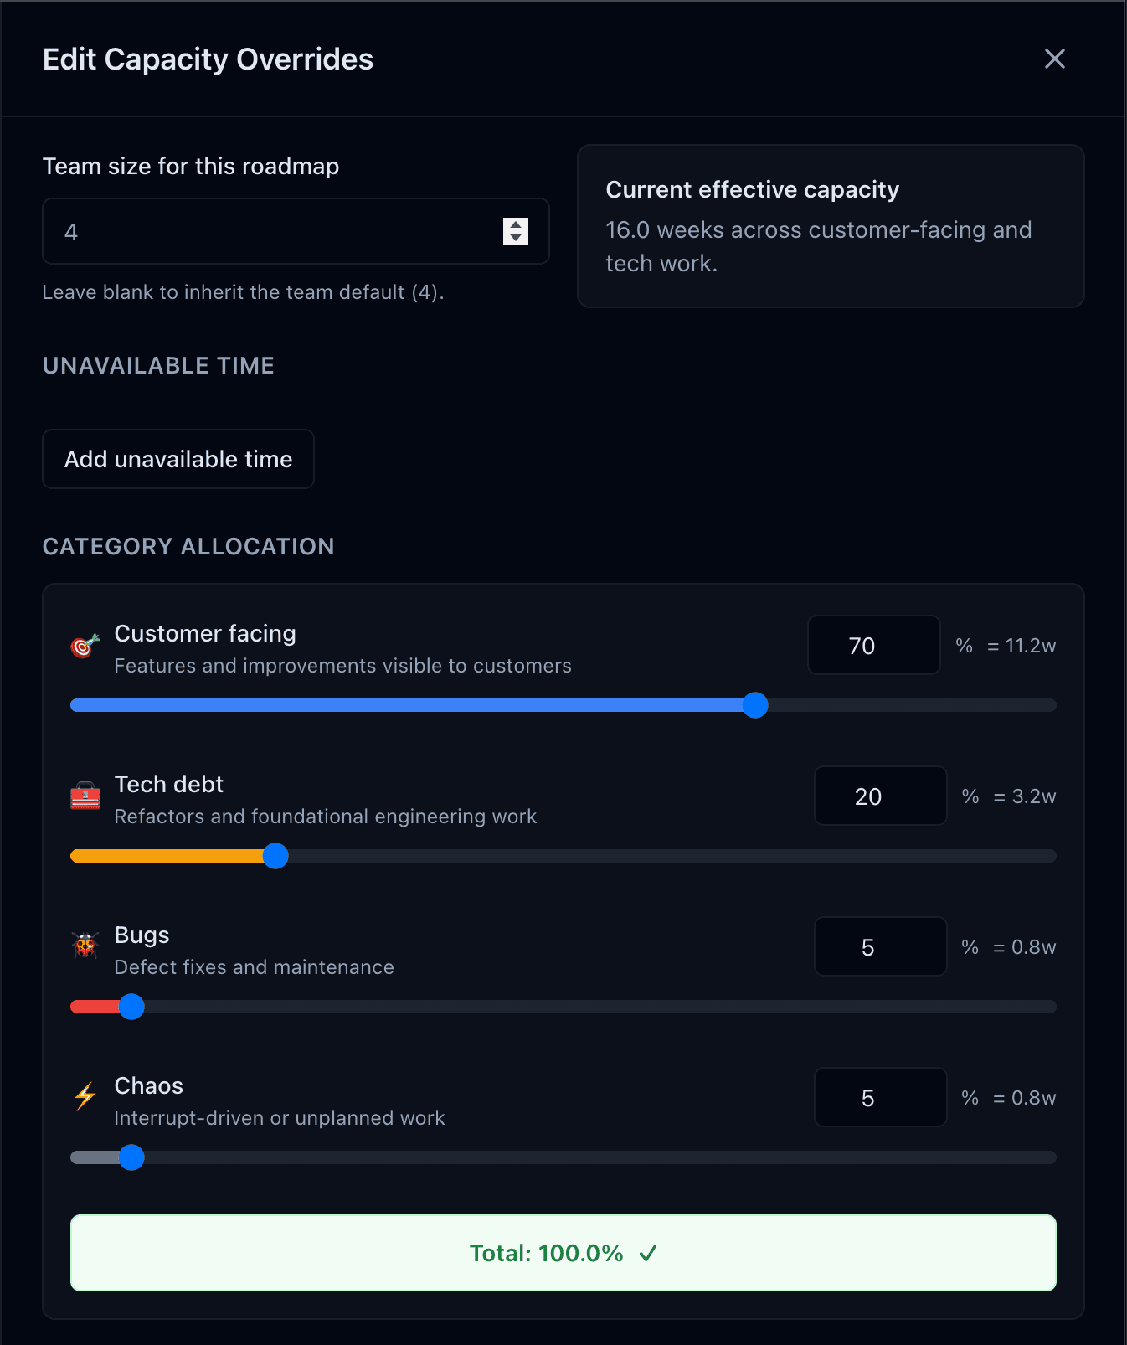Click the Add unavailable time button
This screenshot has height=1345, width=1127.
click(178, 458)
